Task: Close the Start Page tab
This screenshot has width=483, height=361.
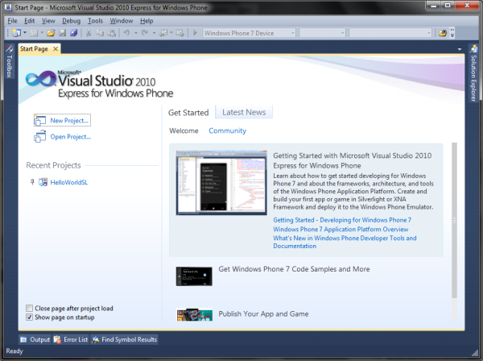Action: pos(56,48)
